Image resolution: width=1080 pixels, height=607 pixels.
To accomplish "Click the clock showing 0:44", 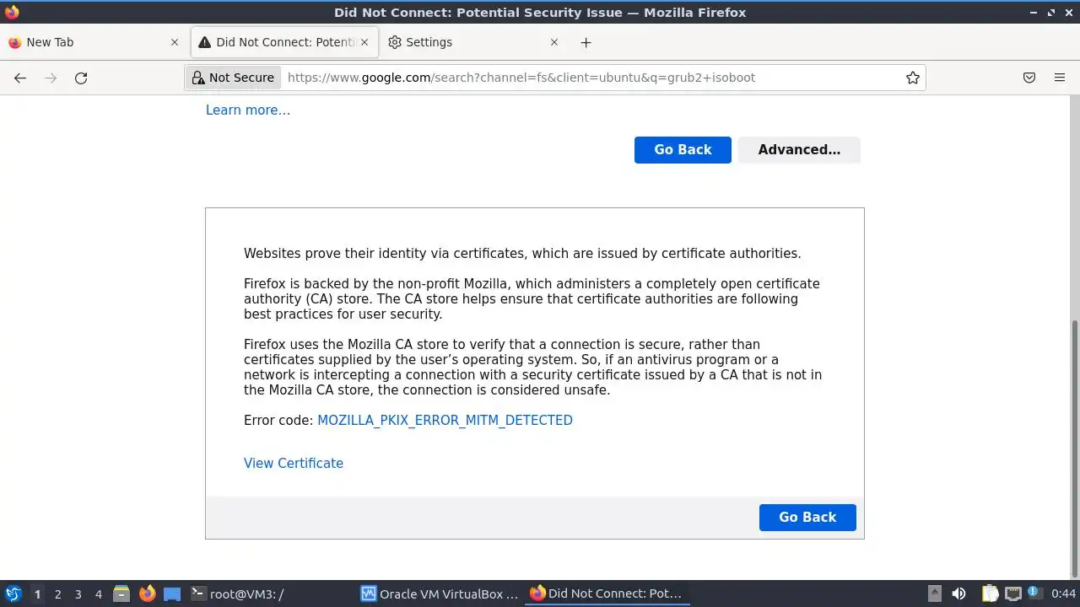I will [1063, 594].
